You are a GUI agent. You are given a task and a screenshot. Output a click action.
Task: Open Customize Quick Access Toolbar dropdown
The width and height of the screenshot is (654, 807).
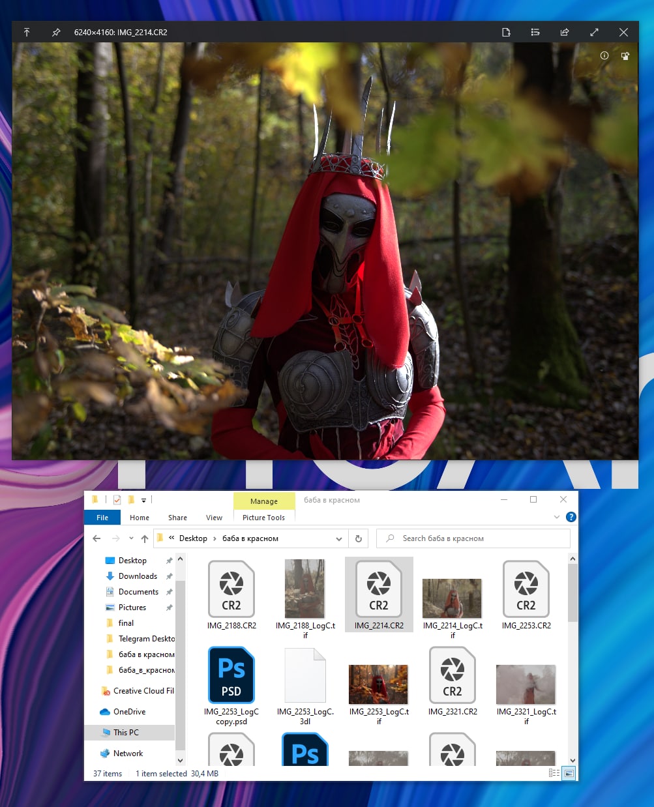pos(143,501)
